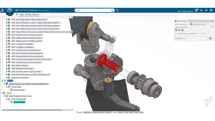The image size is (215, 121).
Task: Open the Tools toolbar tab
Action: (x=136, y=113)
